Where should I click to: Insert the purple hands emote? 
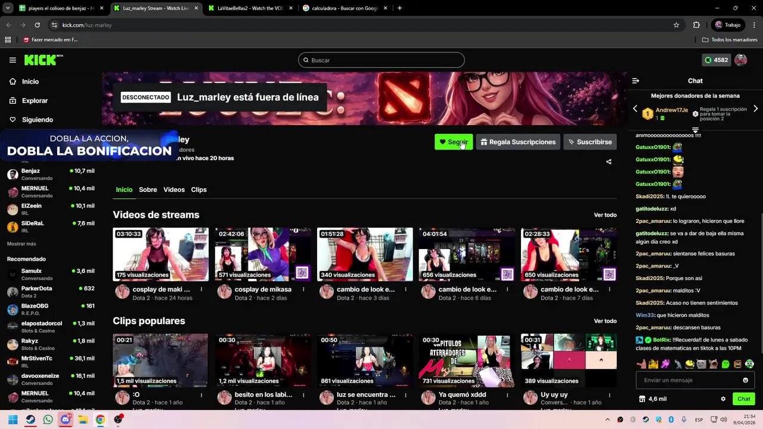[x=665, y=364]
